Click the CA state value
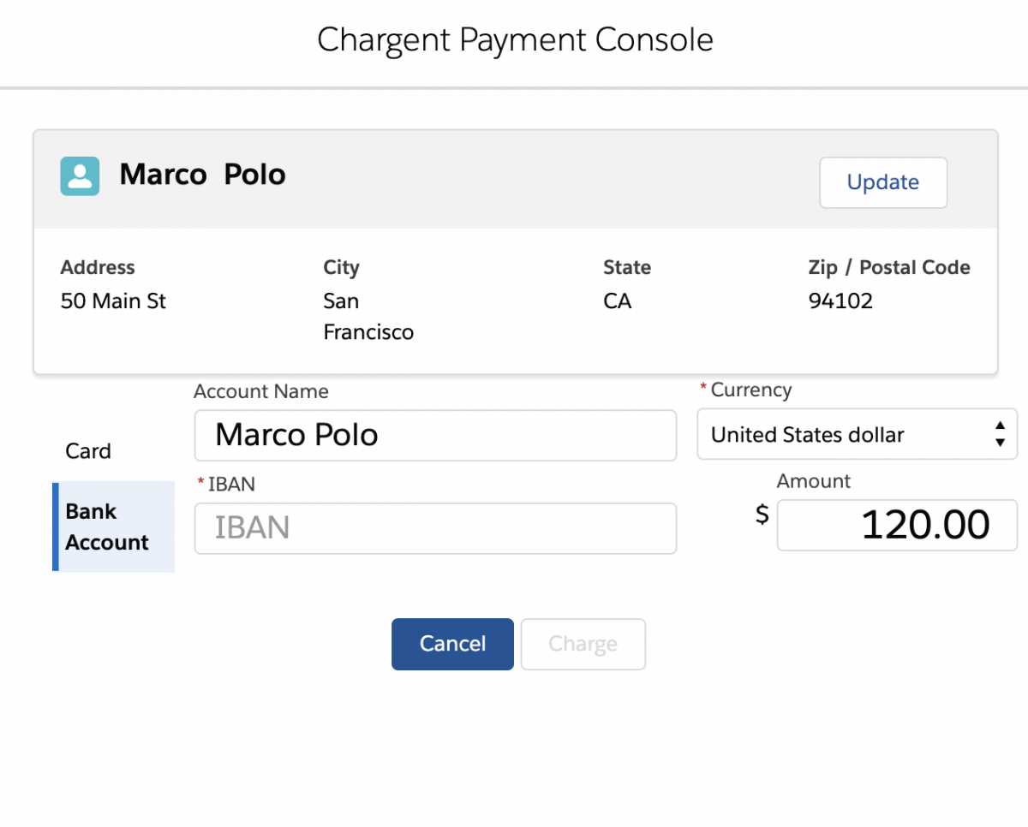 pyautogui.click(x=617, y=301)
